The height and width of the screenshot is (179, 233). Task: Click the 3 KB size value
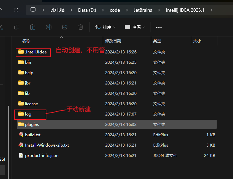coord(211,145)
